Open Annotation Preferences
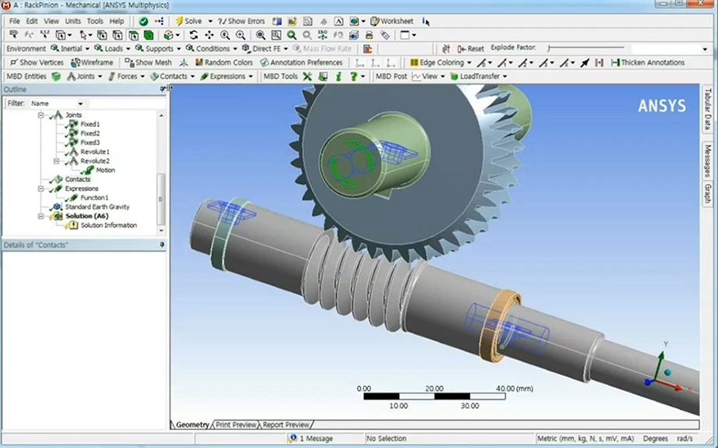This screenshot has height=448, width=718. tap(301, 62)
